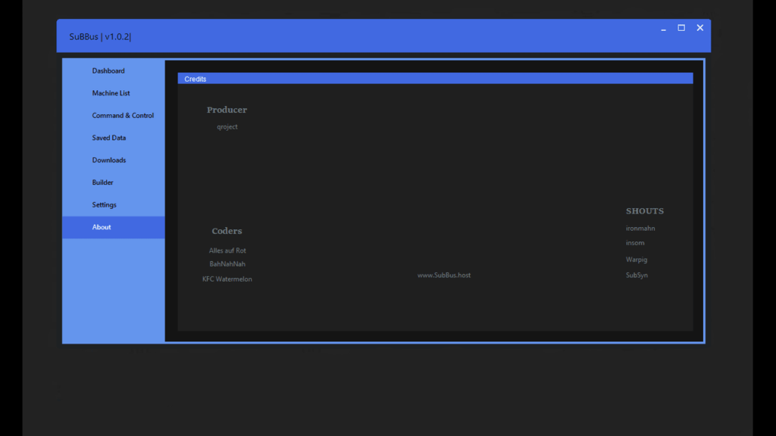Click shout name Warpig
776x436 pixels.
[x=637, y=260]
